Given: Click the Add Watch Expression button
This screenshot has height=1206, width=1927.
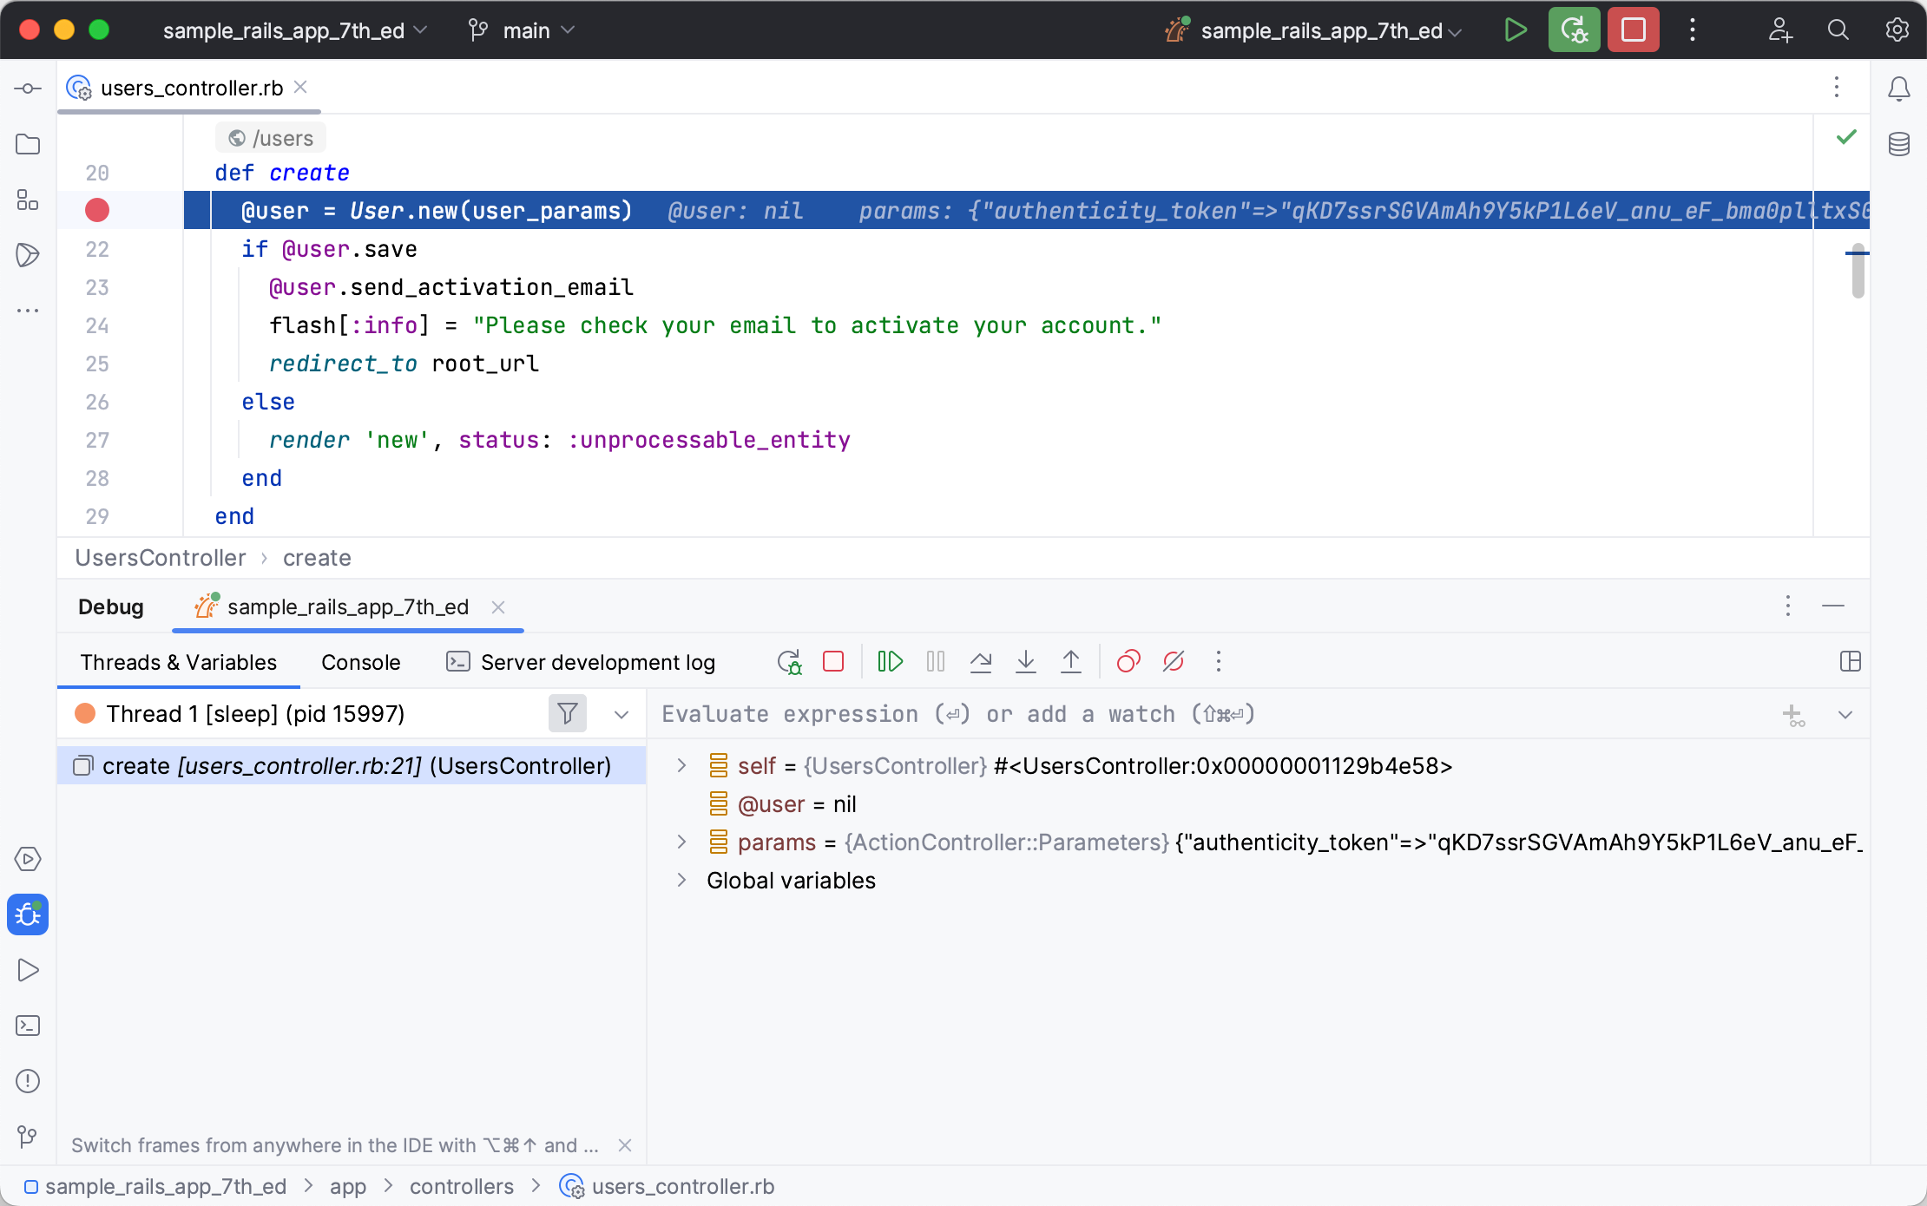Looking at the screenshot, I should coord(1793,714).
